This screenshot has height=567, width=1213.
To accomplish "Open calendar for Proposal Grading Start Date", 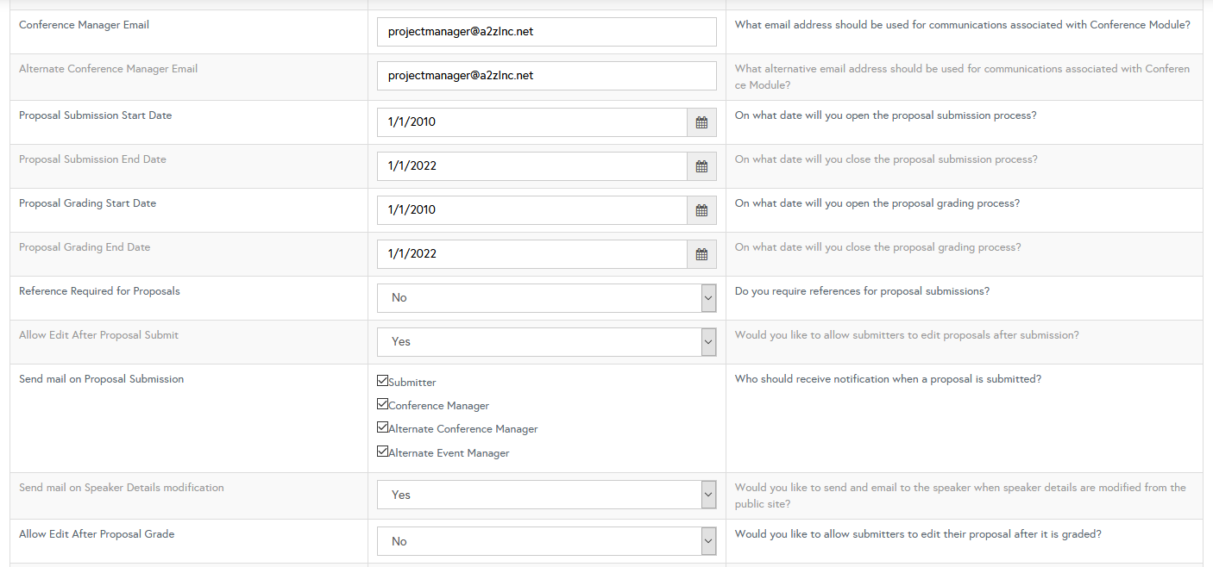I will (x=701, y=210).
